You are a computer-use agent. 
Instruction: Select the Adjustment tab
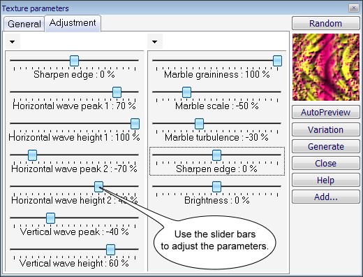click(73, 23)
